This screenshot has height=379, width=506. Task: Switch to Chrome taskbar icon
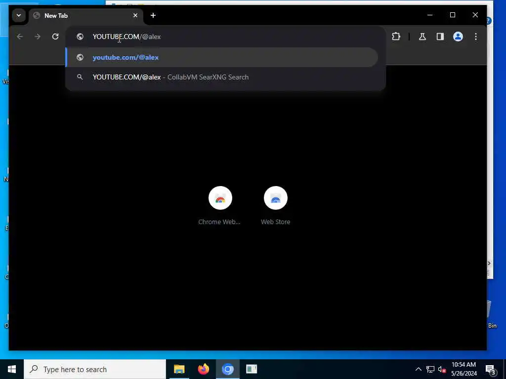(227, 369)
